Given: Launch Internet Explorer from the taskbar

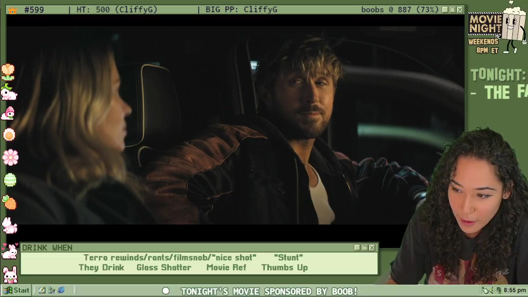Looking at the screenshot, I should pos(61,290).
